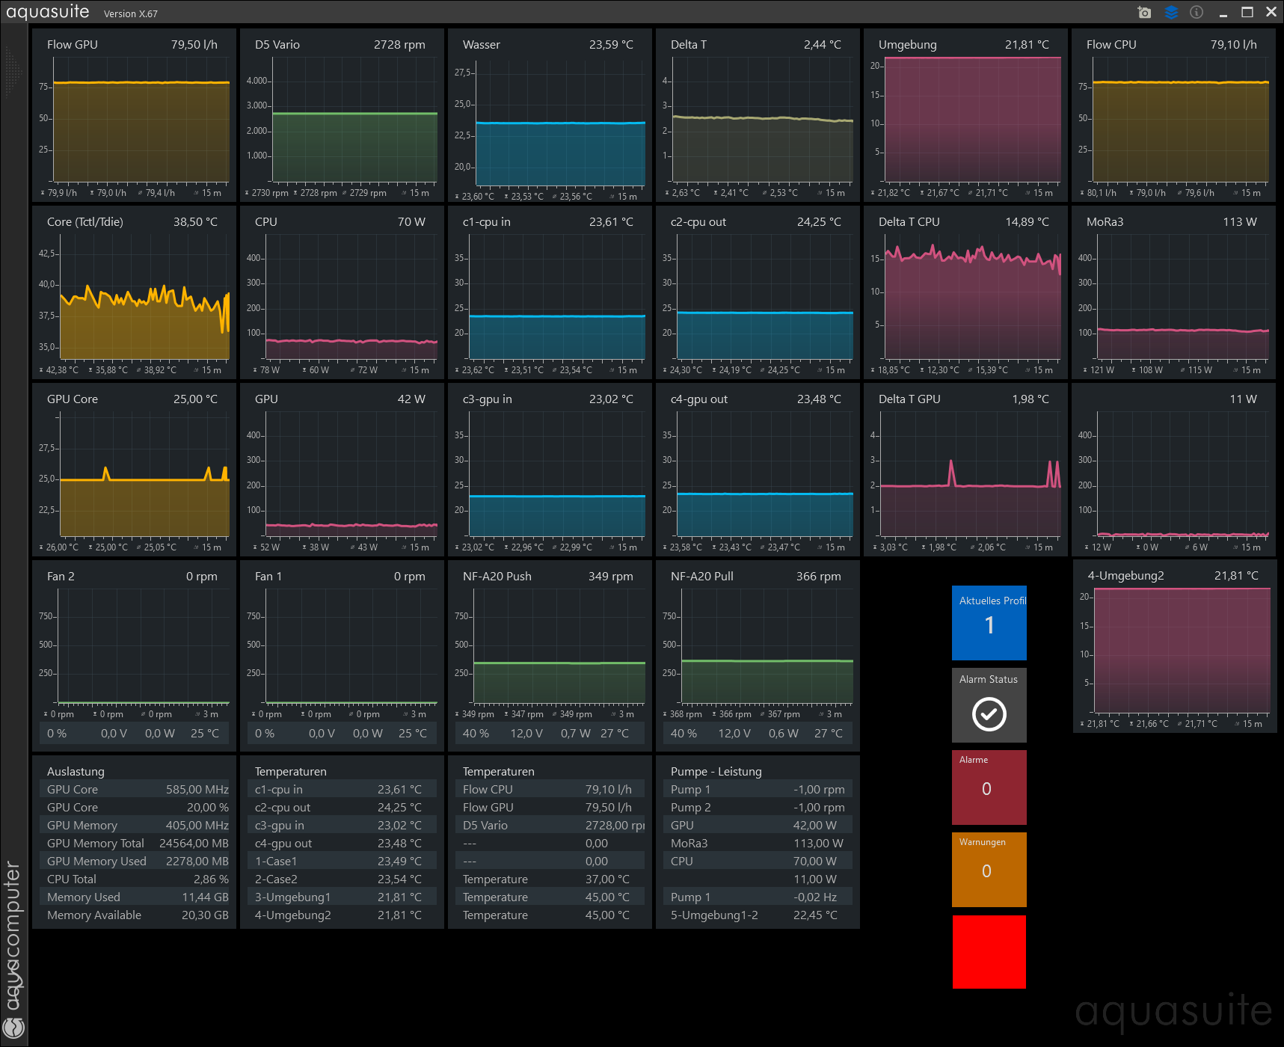
Task: Click the aquacomputer logo in sidebar
Action: click(13, 1027)
